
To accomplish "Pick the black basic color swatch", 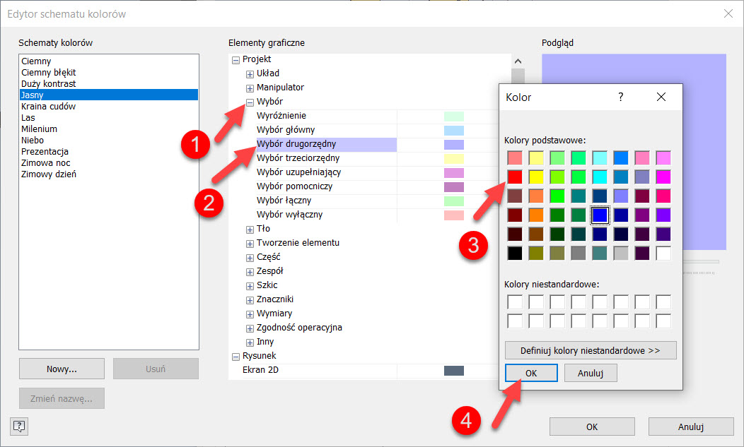I will pyautogui.click(x=515, y=253).
